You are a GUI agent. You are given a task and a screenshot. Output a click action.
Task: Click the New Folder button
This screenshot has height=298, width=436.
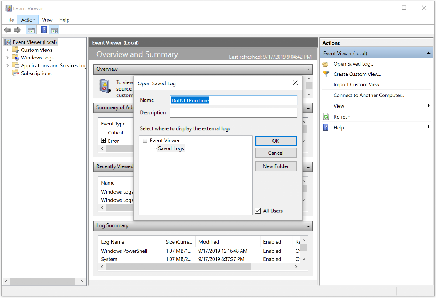tap(276, 166)
